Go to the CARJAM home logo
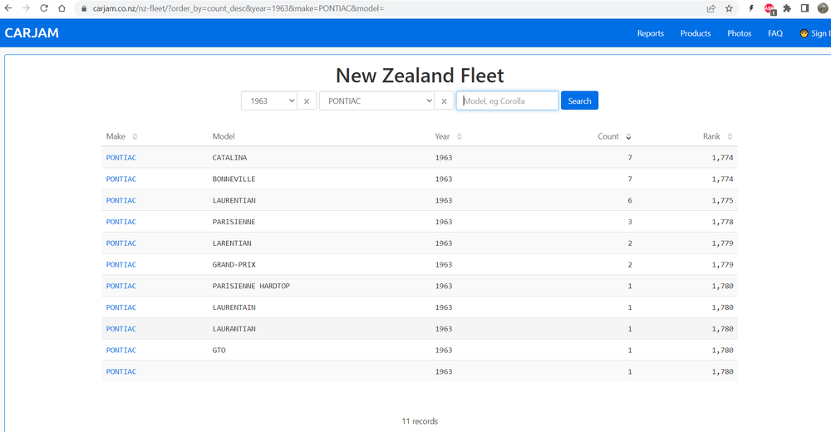The image size is (831, 432). [32, 33]
